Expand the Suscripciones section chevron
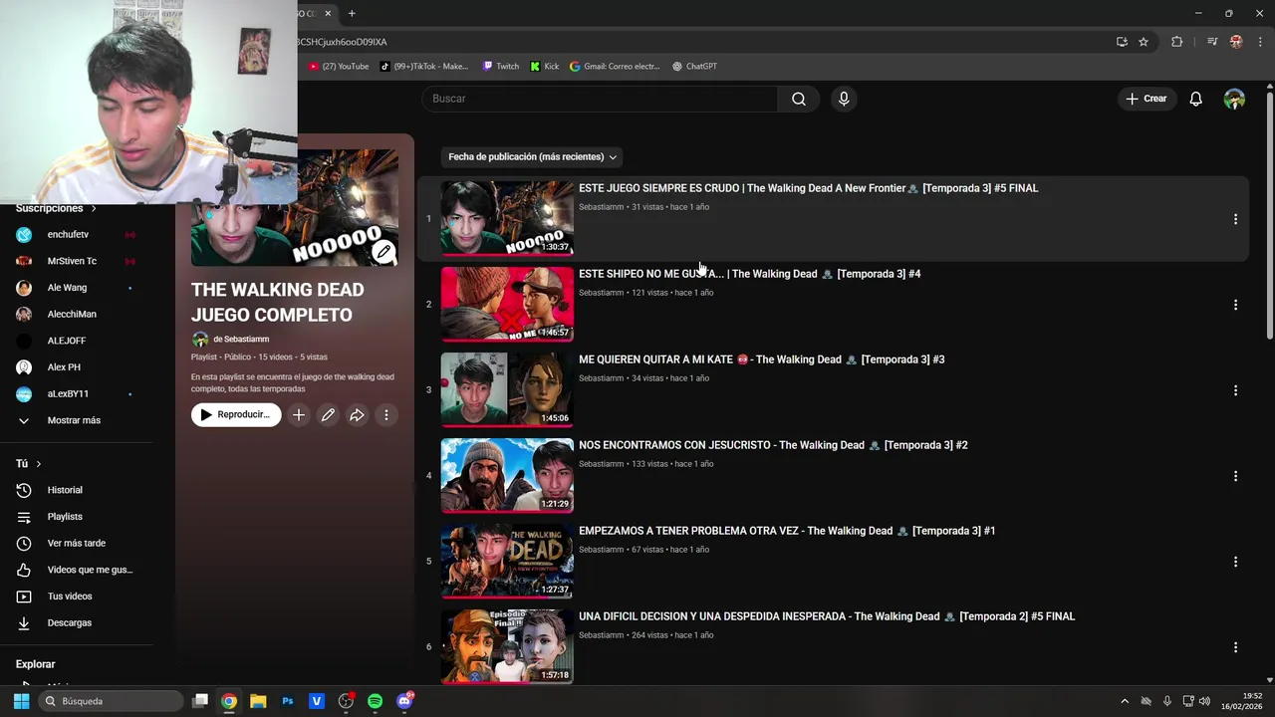 coord(94,208)
